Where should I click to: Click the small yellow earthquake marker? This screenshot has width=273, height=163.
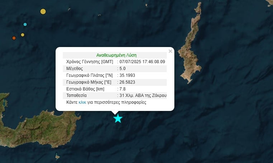(23, 35)
